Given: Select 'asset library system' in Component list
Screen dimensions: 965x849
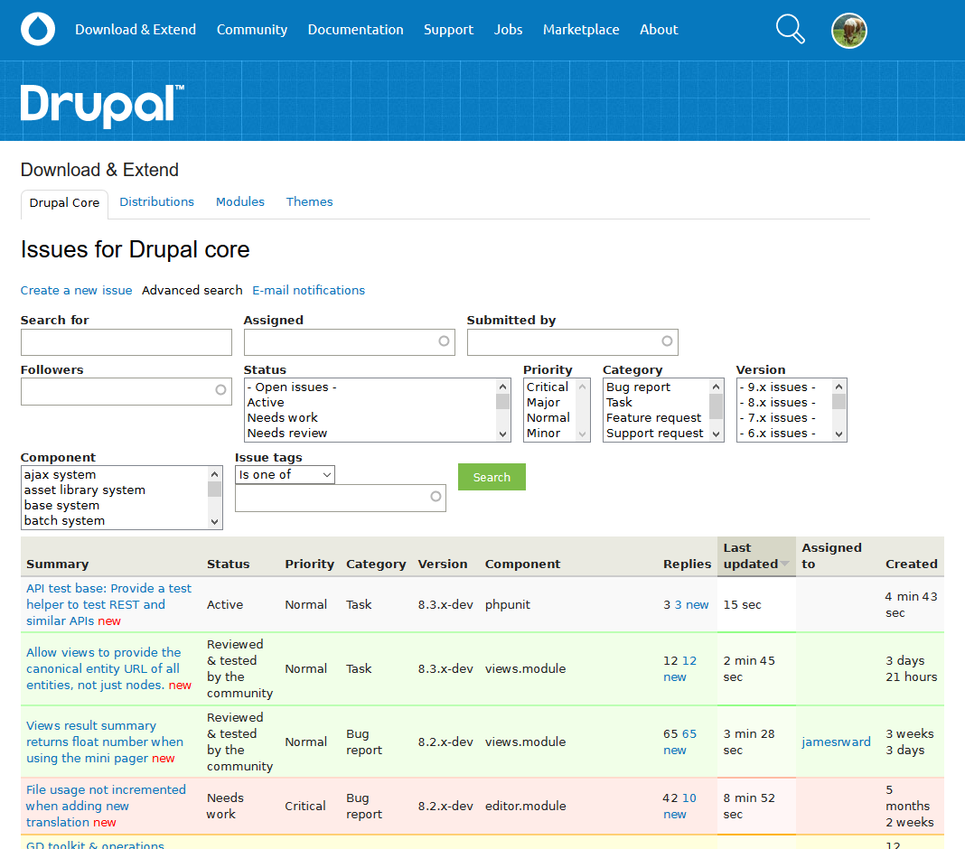Looking at the screenshot, I should [x=115, y=490].
